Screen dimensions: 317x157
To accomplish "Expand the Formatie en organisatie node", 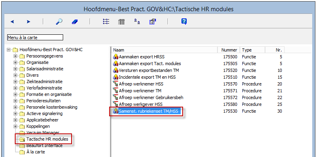I will tap(15, 95).
